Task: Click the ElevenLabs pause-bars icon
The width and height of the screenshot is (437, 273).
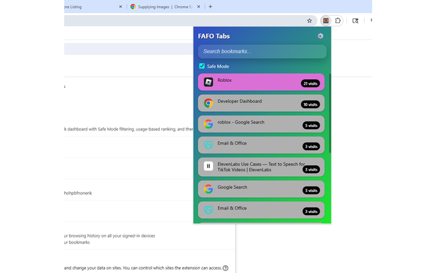Action: point(208,166)
